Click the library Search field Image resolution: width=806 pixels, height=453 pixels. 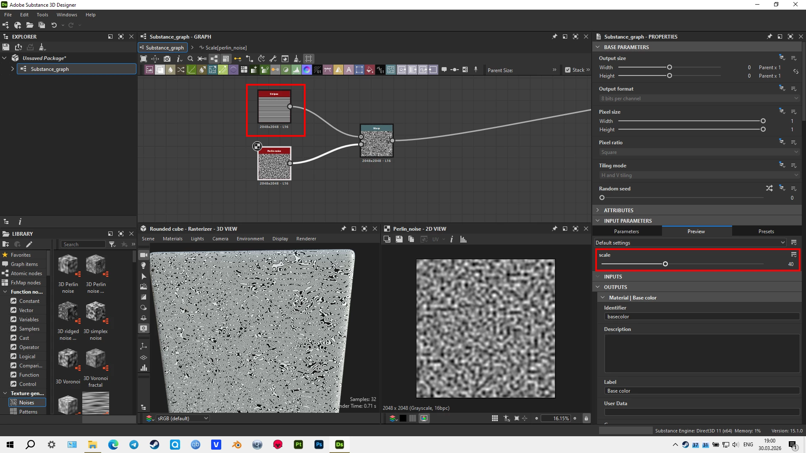point(83,244)
